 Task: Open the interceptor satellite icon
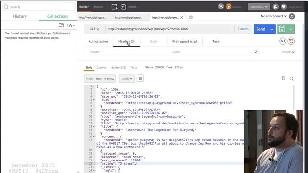(221, 6)
